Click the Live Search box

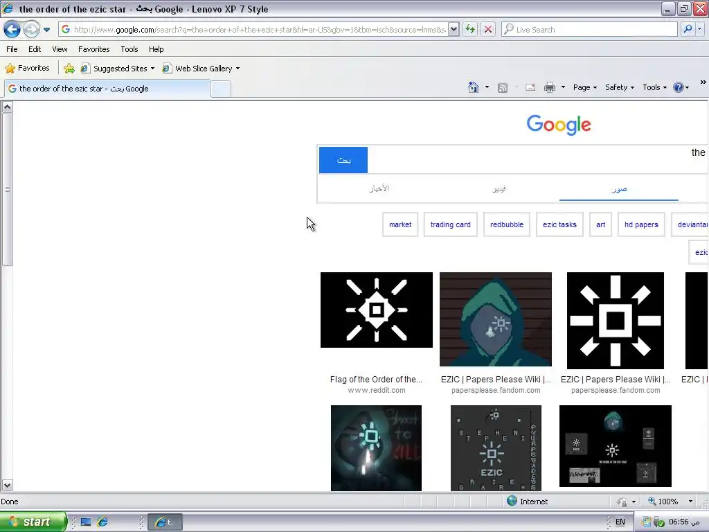(x=589, y=29)
